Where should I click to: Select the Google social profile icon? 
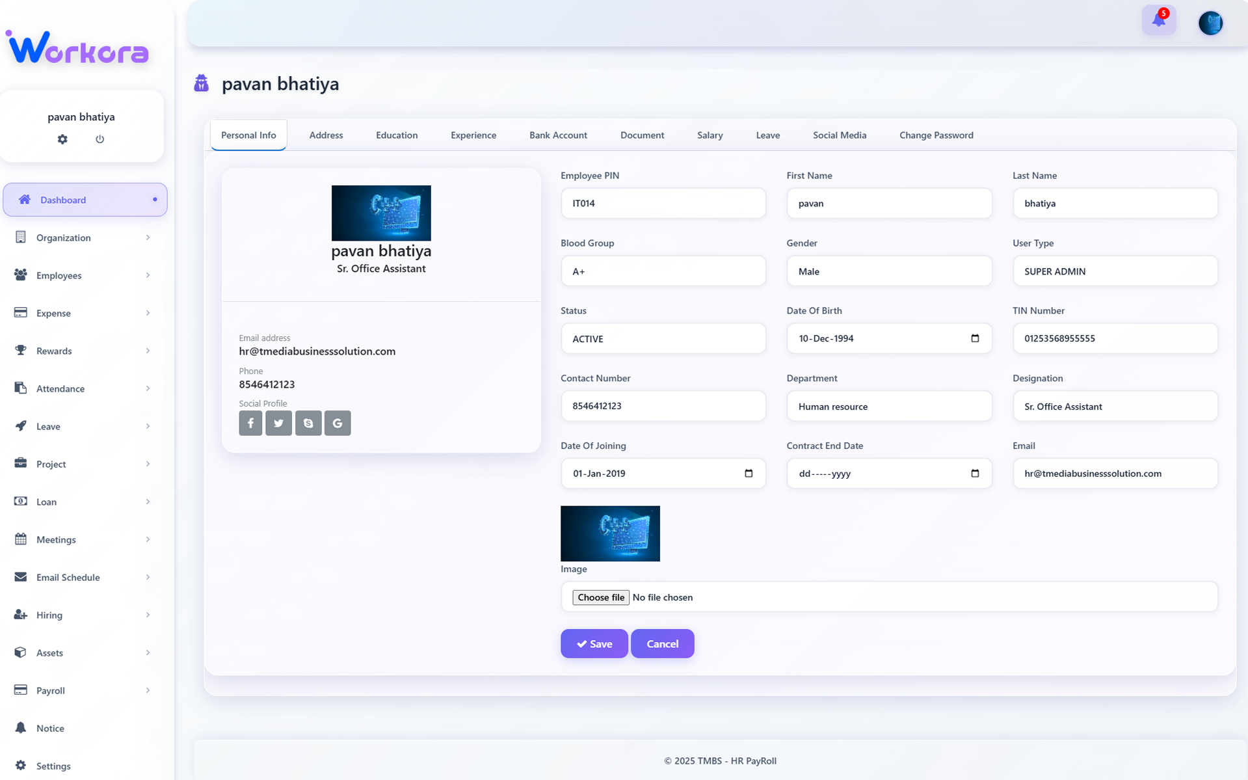(337, 423)
